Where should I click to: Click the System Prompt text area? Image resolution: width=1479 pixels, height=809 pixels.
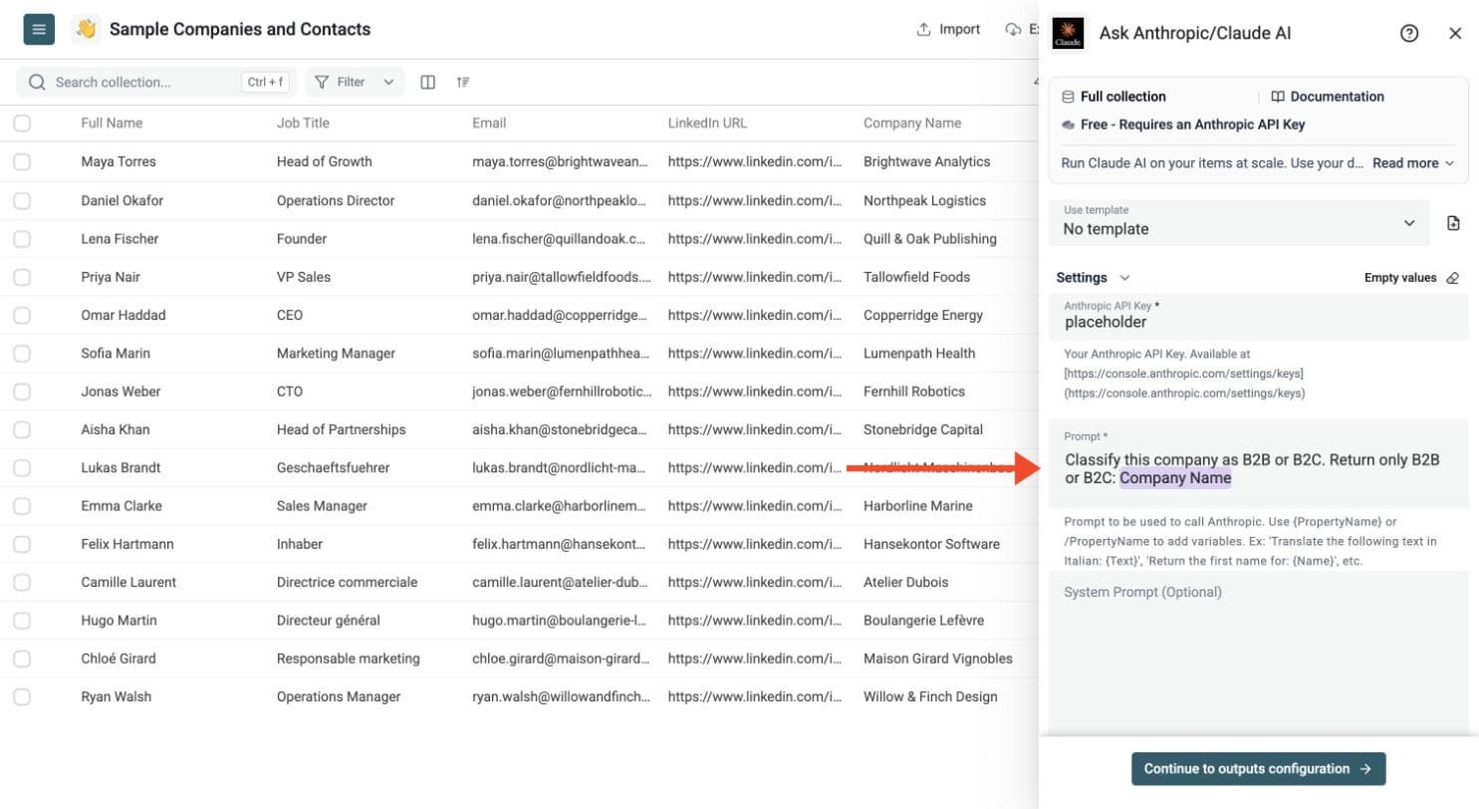1258,651
